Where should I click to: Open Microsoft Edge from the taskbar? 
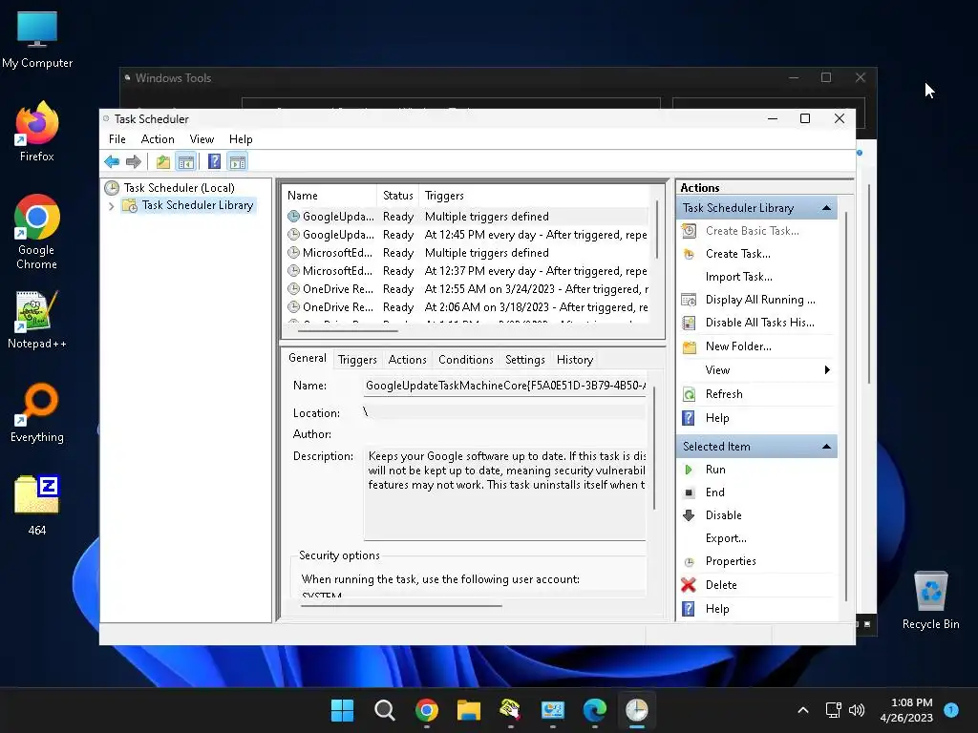coord(594,710)
